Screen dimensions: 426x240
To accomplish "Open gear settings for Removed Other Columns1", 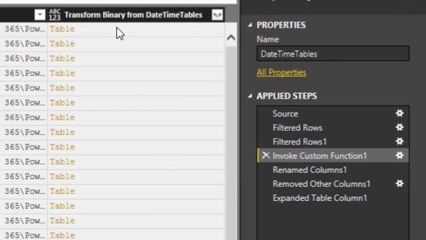I will point(399,184).
